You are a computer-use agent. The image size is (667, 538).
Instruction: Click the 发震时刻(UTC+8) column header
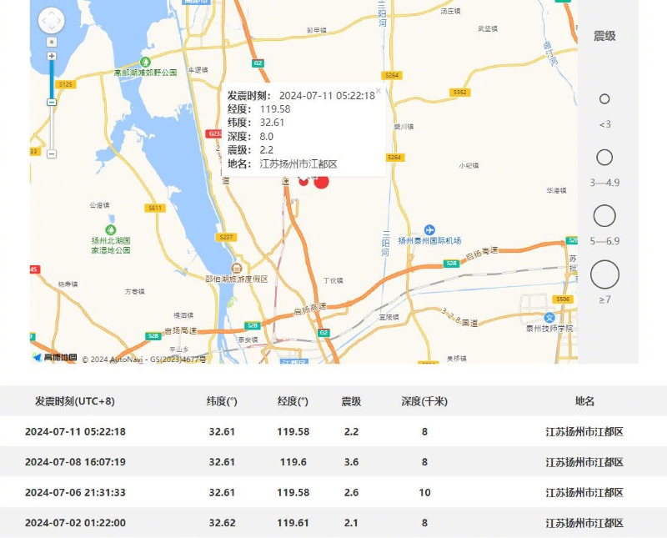tap(75, 401)
